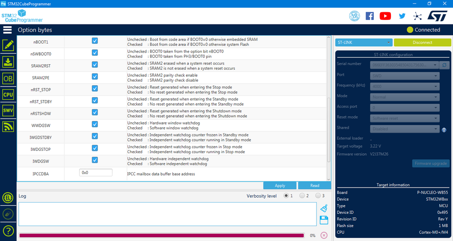The image size is (453, 241).
Task: Click the progress bar
Action: point(161,236)
